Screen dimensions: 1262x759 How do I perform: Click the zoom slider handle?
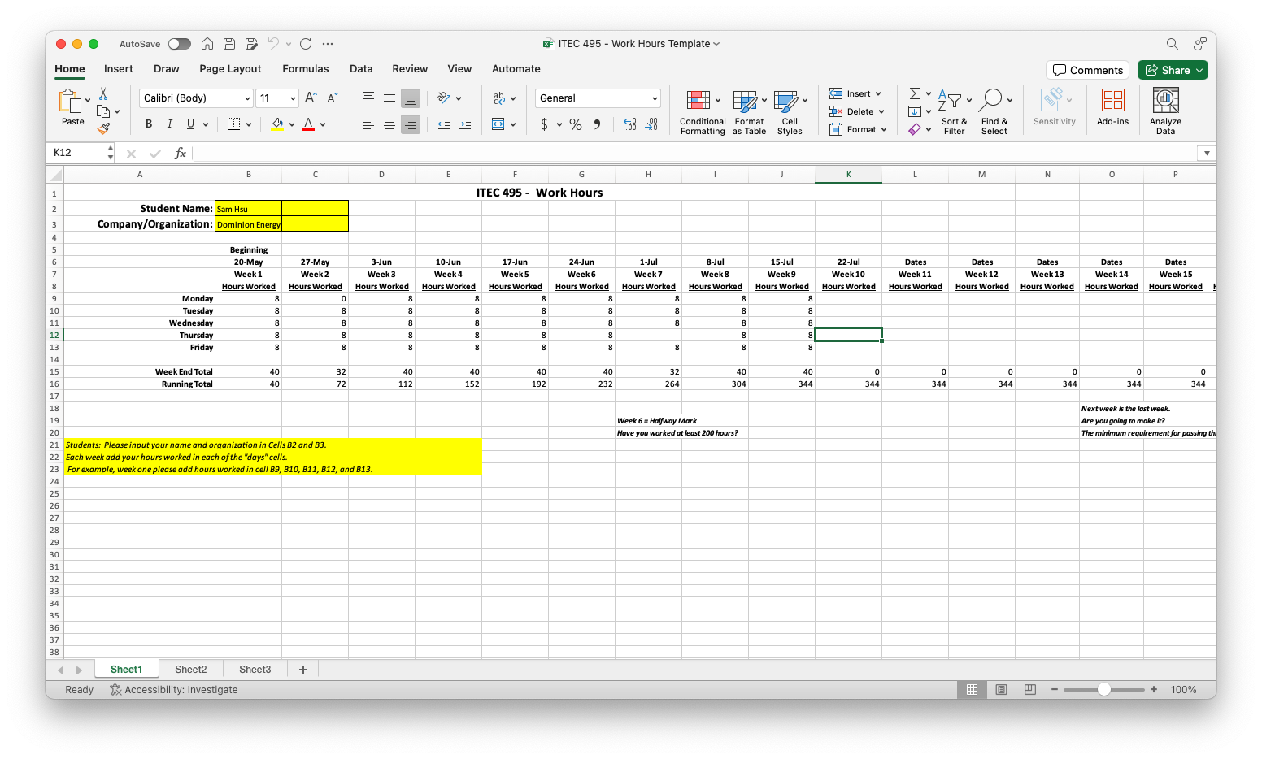click(x=1103, y=690)
